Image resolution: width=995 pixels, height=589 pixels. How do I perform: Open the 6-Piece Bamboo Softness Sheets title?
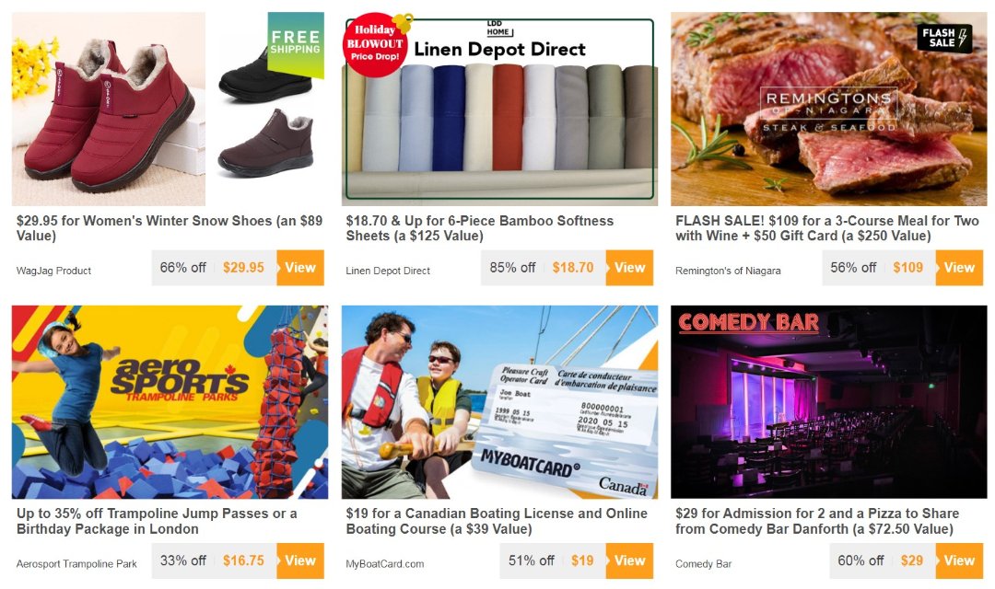pos(480,228)
